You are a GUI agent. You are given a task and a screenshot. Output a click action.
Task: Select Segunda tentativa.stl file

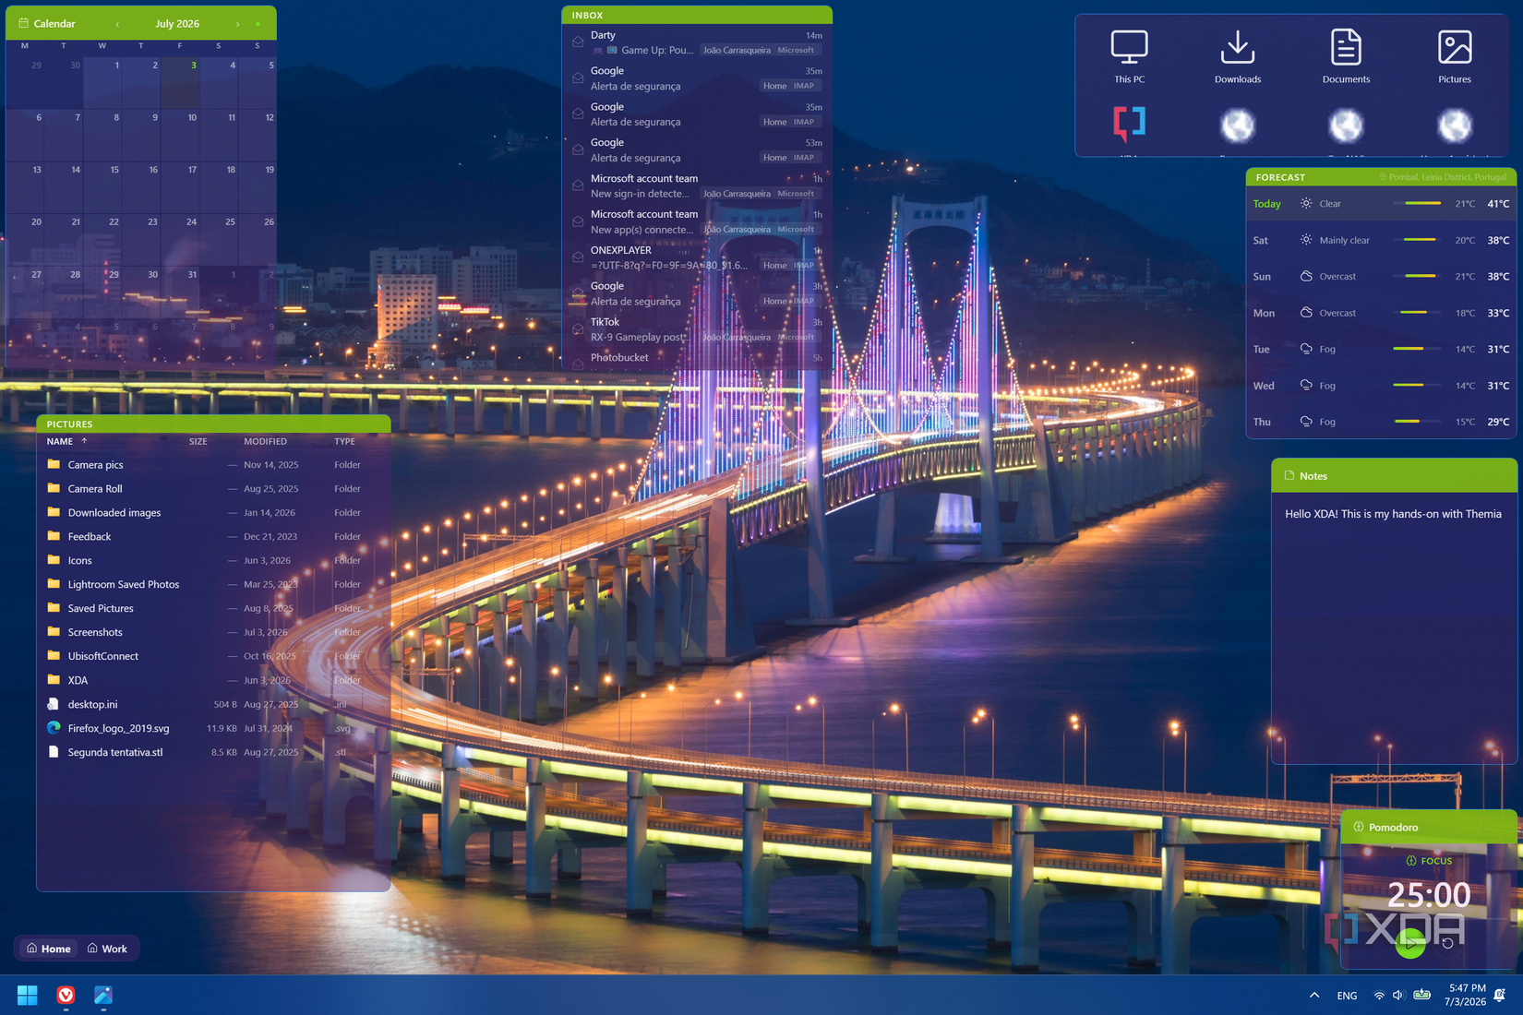point(213,752)
